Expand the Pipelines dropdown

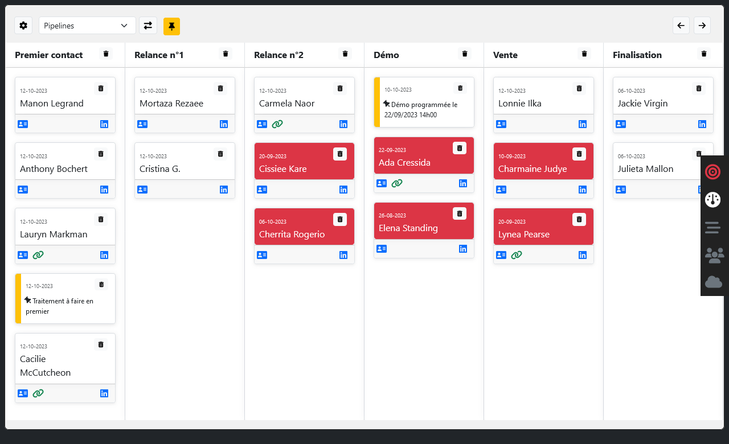[87, 26]
